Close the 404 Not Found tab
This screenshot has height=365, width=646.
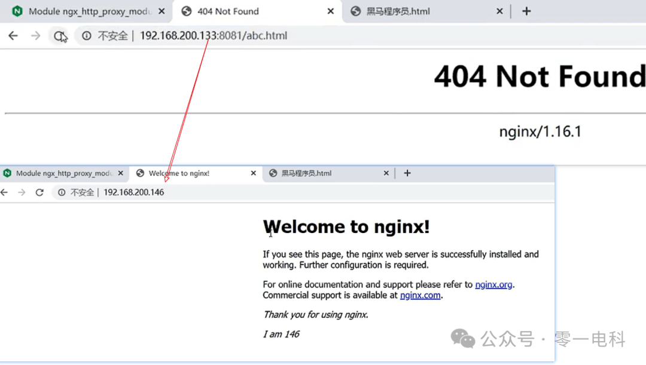[x=330, y=11]
